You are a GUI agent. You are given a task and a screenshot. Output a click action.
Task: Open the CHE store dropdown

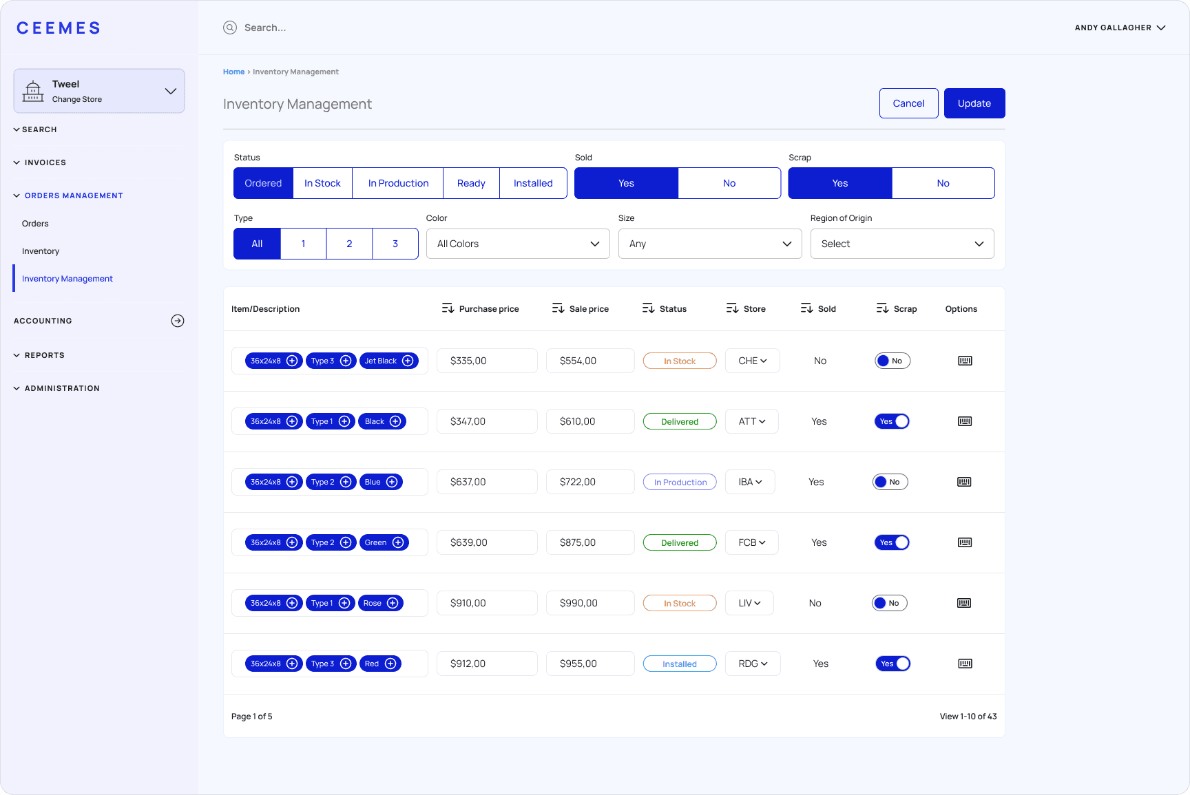tap(752, 361)
